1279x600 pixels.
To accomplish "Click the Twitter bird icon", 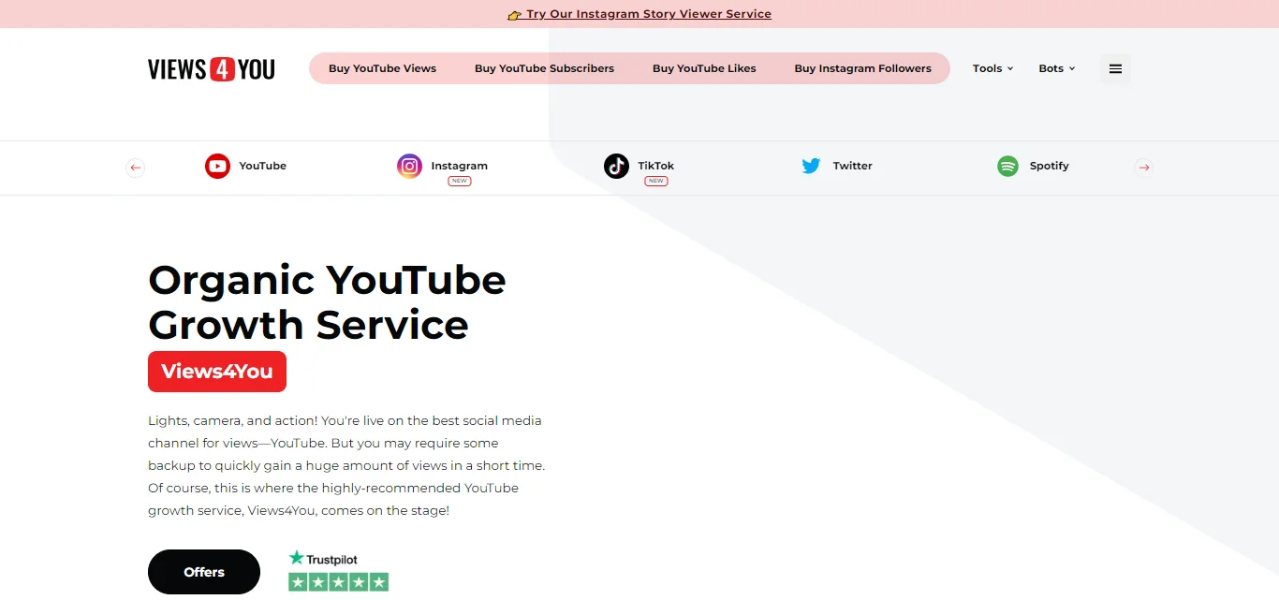I will click(811, 167).
